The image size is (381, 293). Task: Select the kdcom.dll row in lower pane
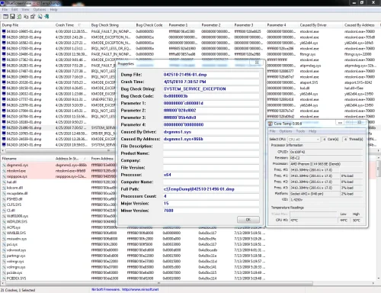59,188
